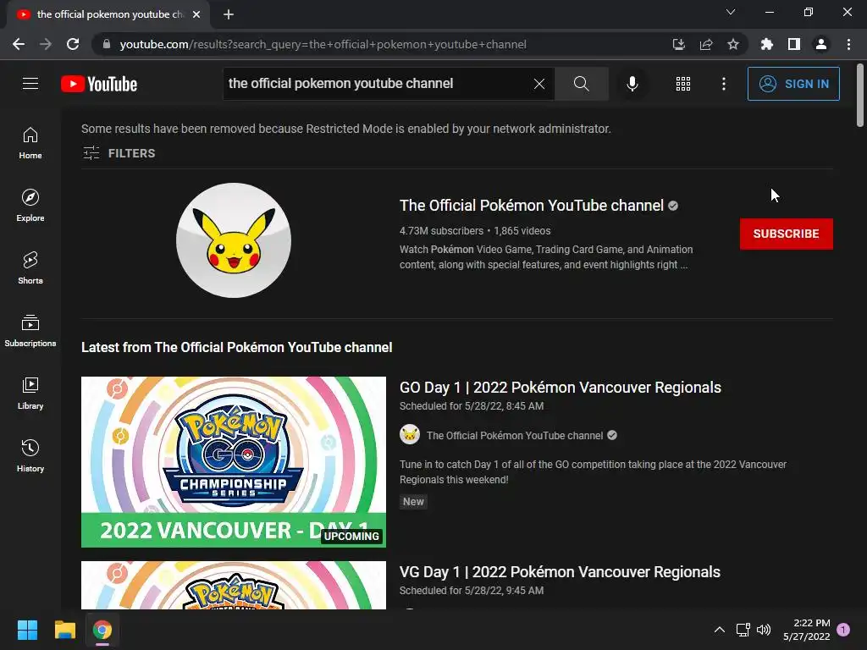Viewport: 867px width, 650px height.
Task: Click "Scheduled for 5/28/22, 8:45 AM" text
Action: click(x=472, y=406)
